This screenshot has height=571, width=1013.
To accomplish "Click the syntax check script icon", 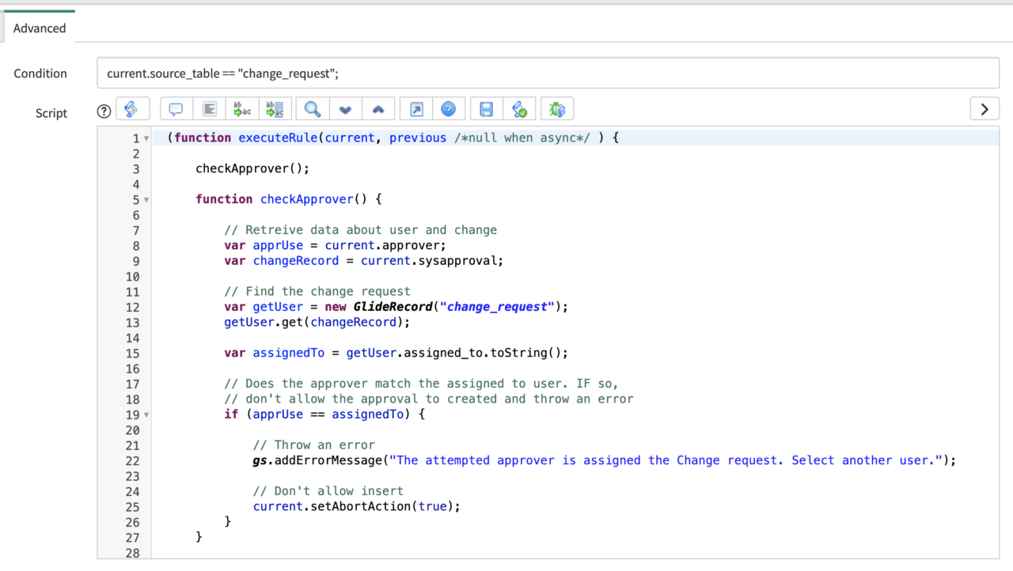I will pyautogui.click(x=519, y=109).
